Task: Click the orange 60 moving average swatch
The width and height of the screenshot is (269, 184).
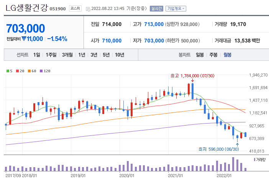Action: pos(30,71)
